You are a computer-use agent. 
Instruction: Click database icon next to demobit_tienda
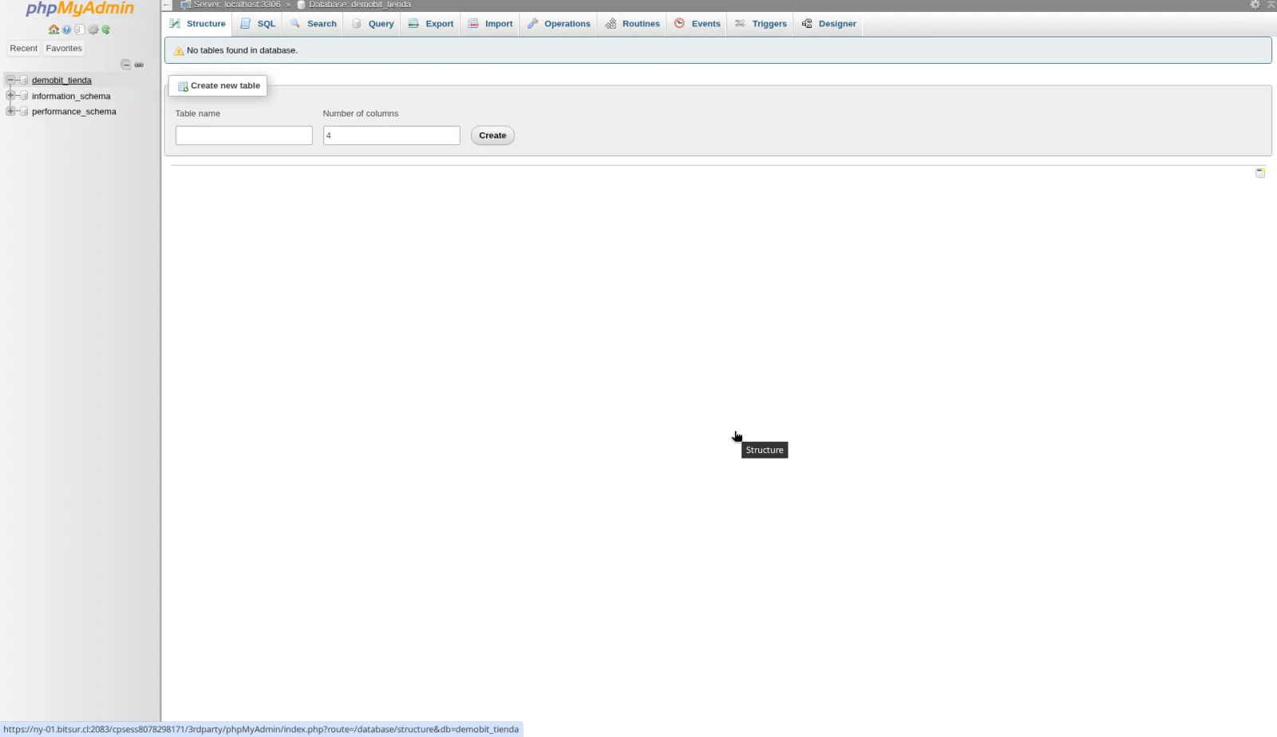coord(24,80)
